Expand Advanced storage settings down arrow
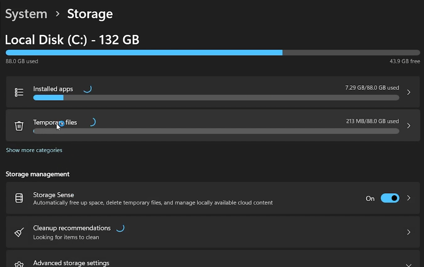This screenshot has width=424, height=267. tap(408, 264)
